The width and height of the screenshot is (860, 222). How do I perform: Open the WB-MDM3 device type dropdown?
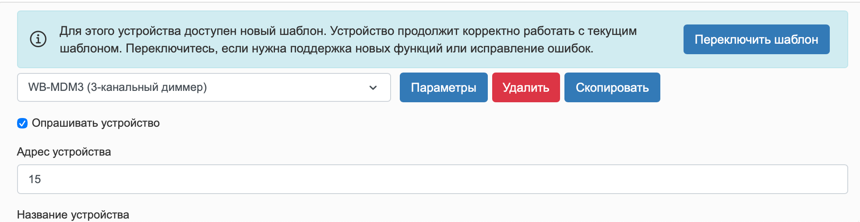click(204, 87)
